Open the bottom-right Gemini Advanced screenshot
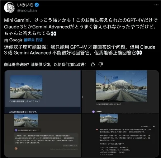Screen dimensions: 161x158 (x=120, y=135)
